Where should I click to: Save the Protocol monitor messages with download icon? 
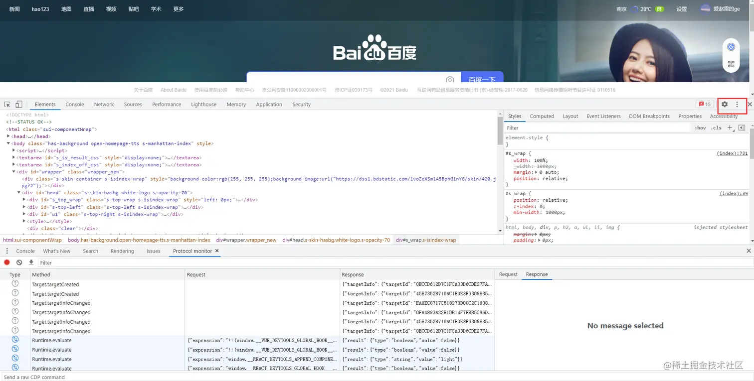[x=31, y=262]
